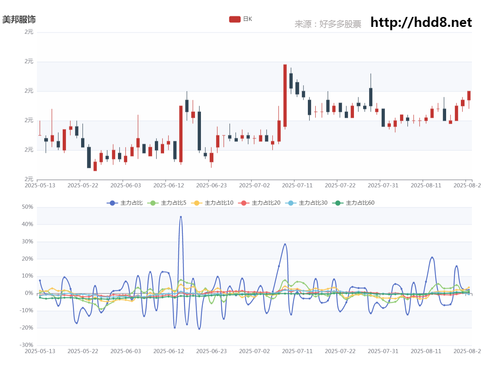Click 2025-06-12 label on candlestick x-axis
The width and height of the screenshot is (504, 382).
tap(168, 185)
